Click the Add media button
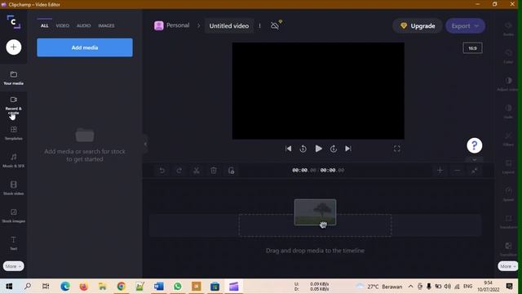The height and width of the screenshot is (294, 522). click(85, 47)
